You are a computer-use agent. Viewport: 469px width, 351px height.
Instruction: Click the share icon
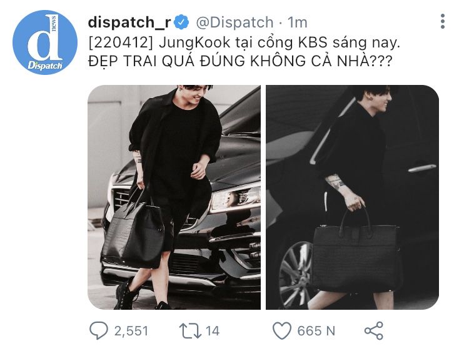tap(373, 330)
